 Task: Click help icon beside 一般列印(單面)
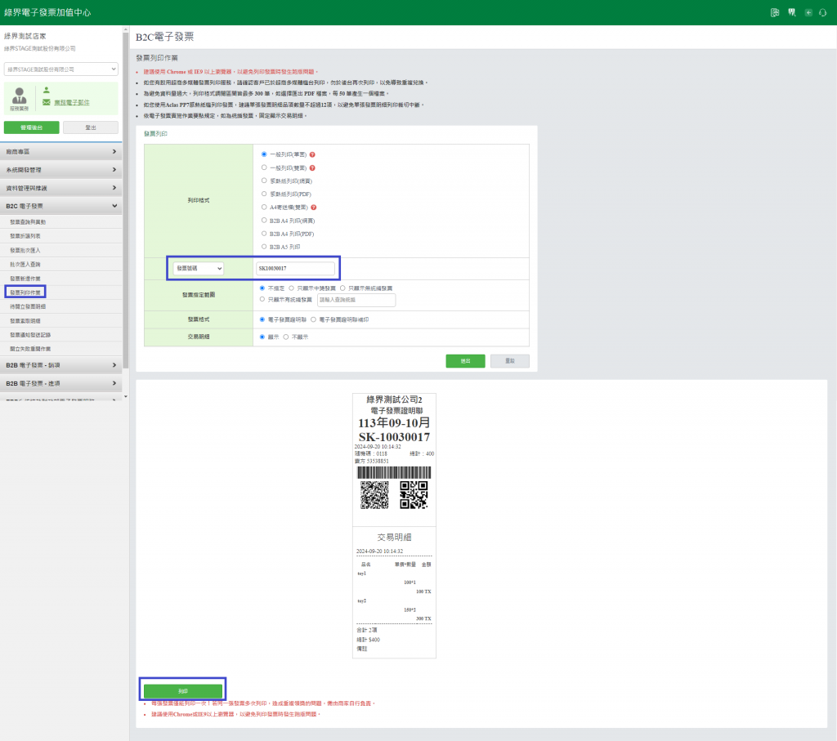[x=312, y=154]
